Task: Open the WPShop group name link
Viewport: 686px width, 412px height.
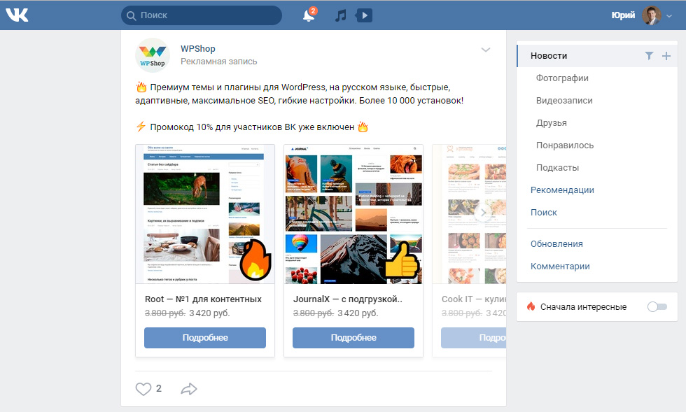Action: 197,48
